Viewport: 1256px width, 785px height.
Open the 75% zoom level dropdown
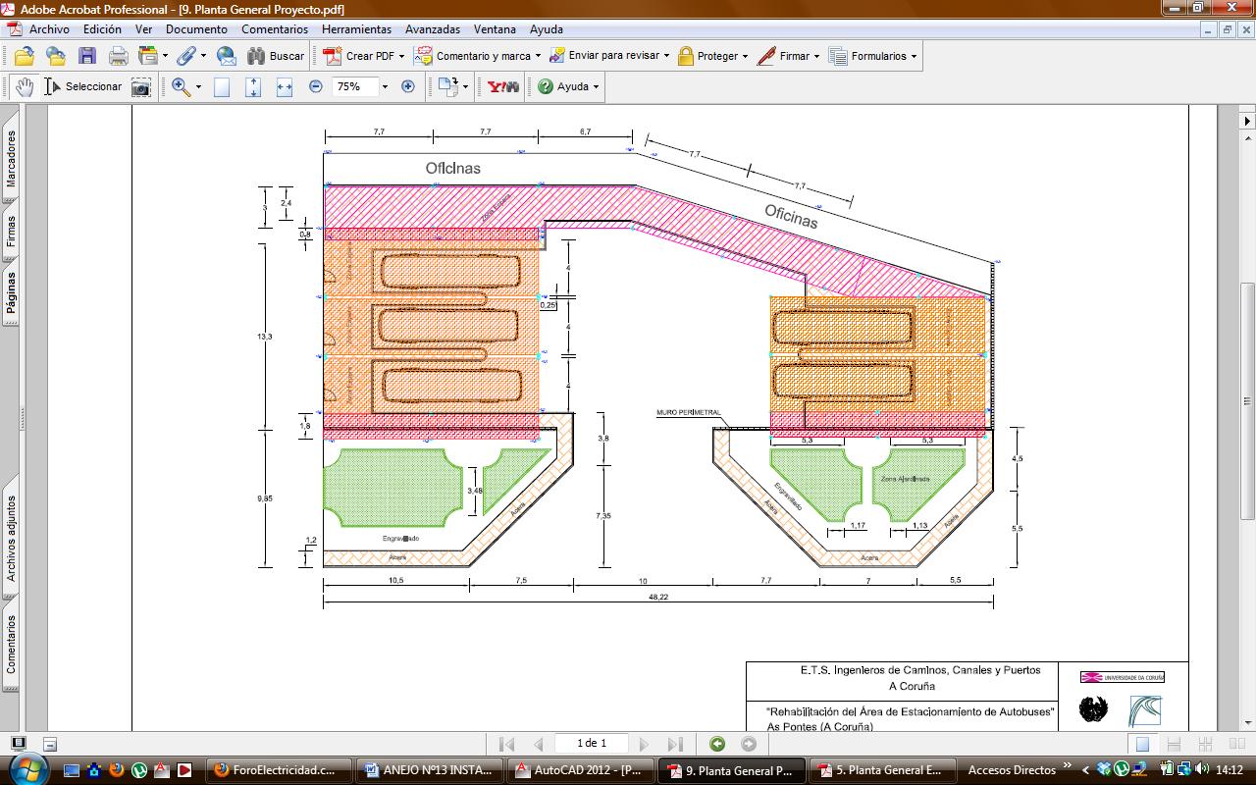[385, 86]
